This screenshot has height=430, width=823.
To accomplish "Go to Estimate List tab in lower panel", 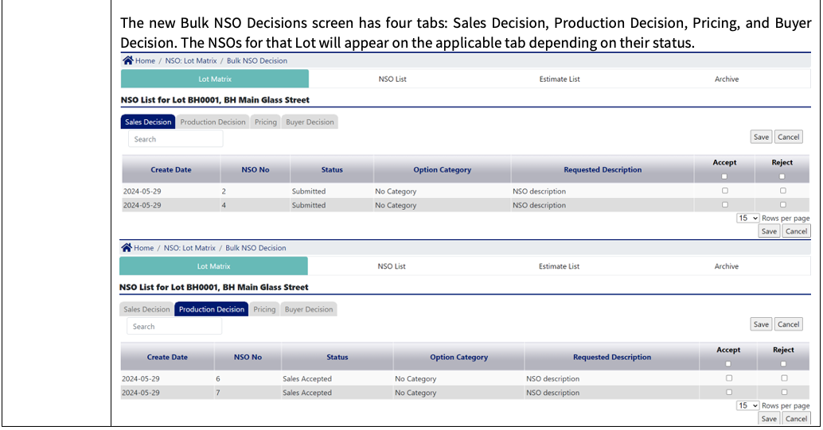I will (x=559, y=266).
